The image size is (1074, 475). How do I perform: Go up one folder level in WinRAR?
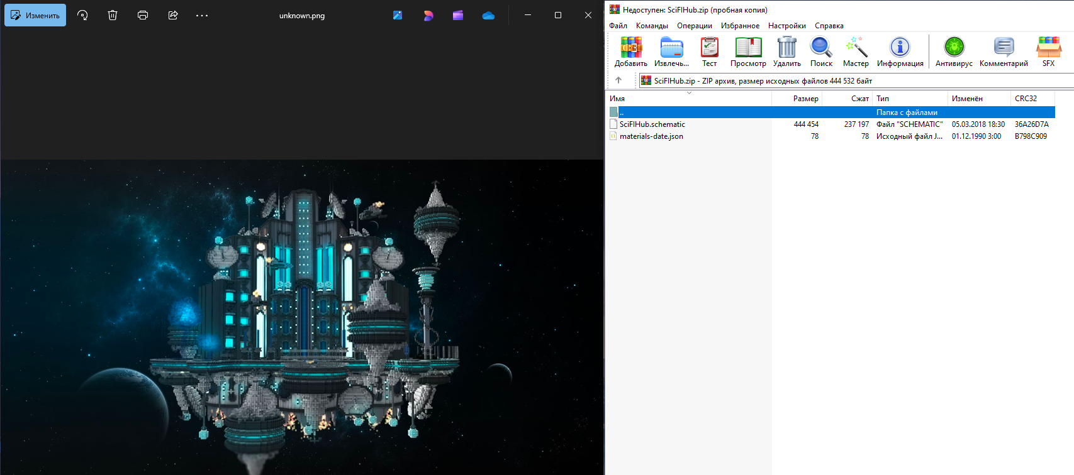coord(618,80)
